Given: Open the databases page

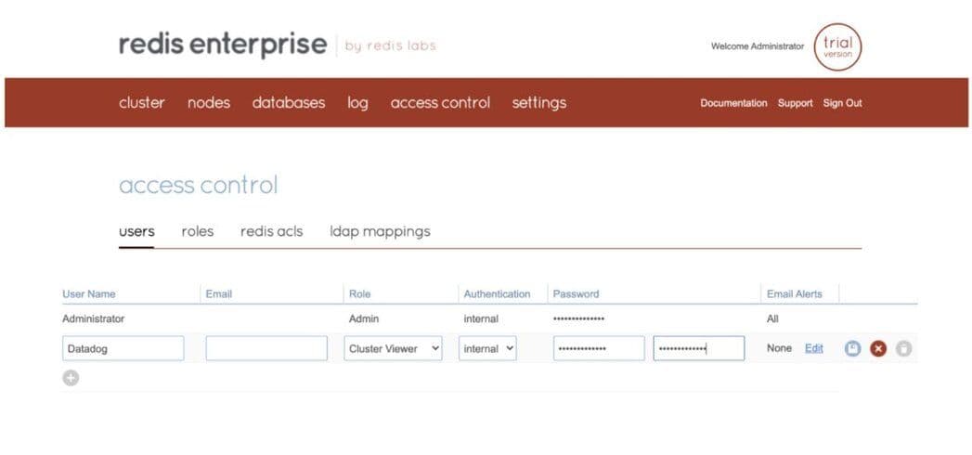Looking at the screenshot, I should 289,103.
